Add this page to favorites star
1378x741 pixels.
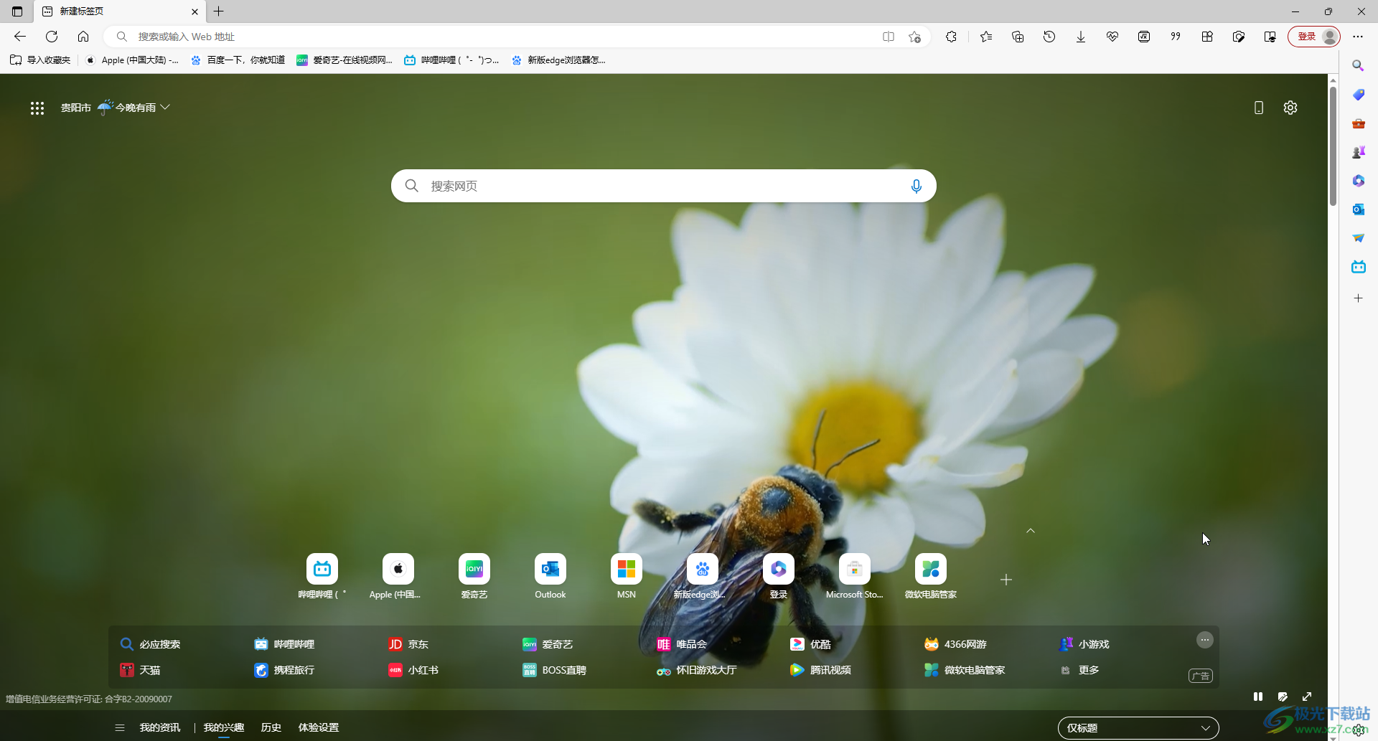[914, 37]
